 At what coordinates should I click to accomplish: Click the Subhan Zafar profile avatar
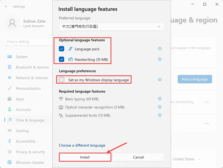pyautogui.click(x=12, y=23)
